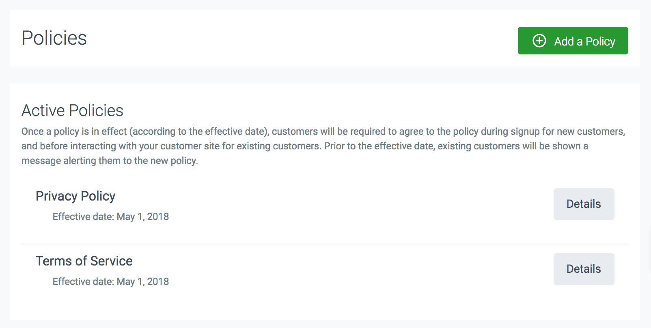Click the Terms of Service effective date text

[110, 281]
